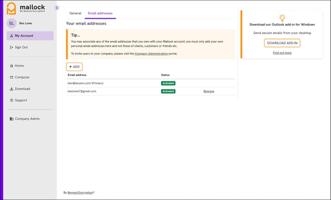Select the Email addresses tab
This screenshot has height=200, width=331.
[x=100, y=13]
